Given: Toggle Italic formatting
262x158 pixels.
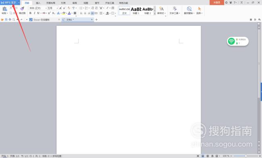Looking at the screenshot, I should coord(34,13).
